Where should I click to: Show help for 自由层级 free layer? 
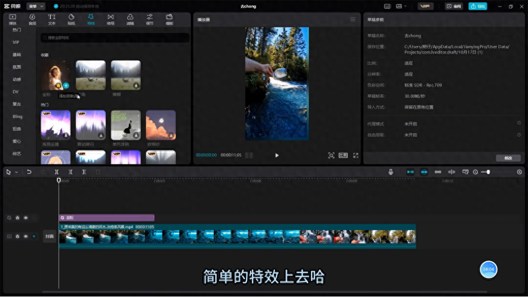coord(519,135)
